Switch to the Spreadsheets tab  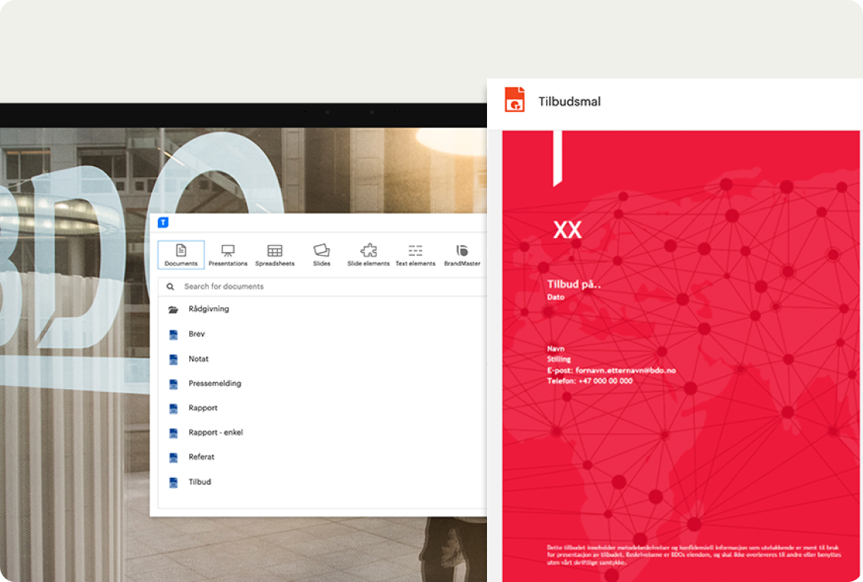(274, 253)
